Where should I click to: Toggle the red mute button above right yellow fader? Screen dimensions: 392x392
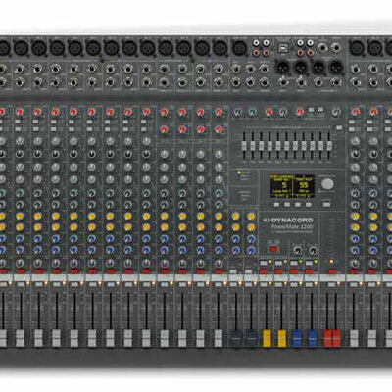278,271
